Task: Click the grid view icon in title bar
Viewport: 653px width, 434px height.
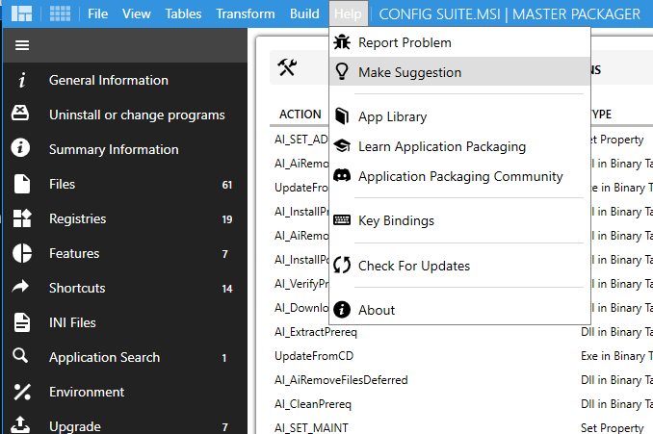Action: [x=61, y=14]
